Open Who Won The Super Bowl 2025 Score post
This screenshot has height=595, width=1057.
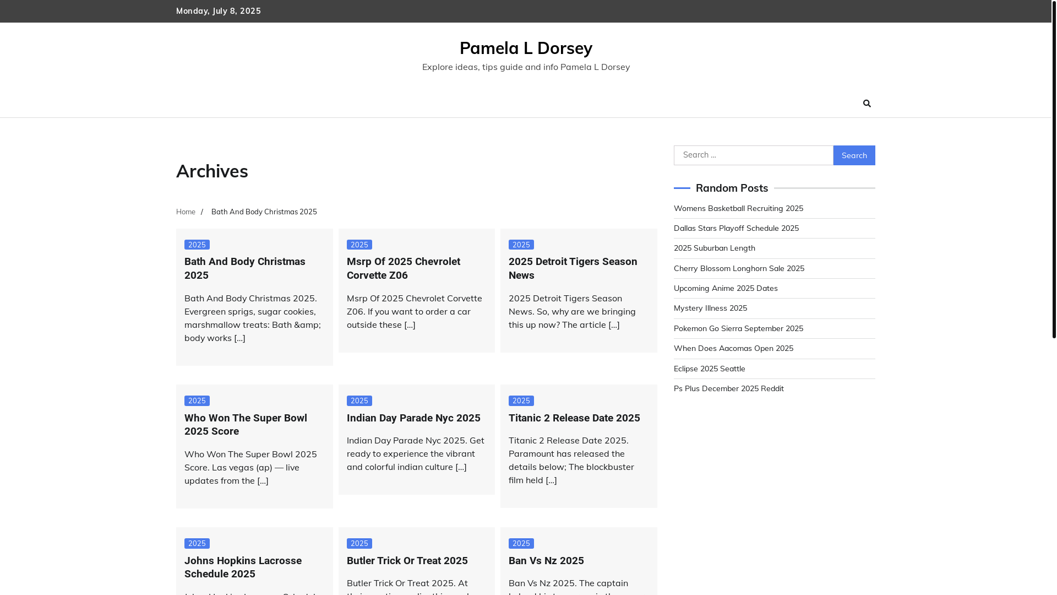[x=246, y=425]
